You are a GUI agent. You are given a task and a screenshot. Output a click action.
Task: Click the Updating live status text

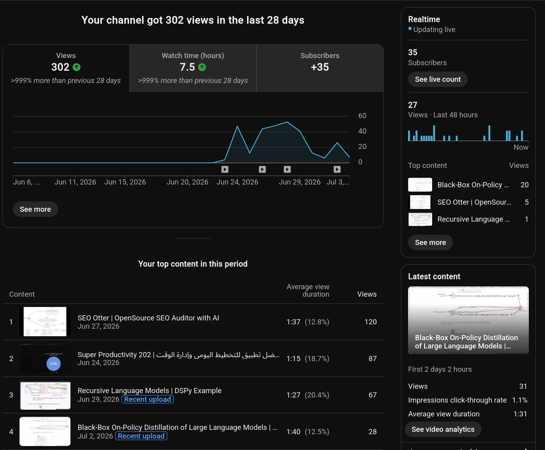pos(434,30)
